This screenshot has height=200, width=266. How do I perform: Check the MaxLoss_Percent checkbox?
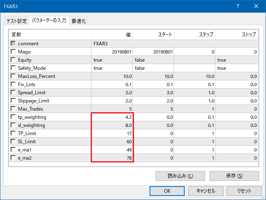(13, 76)
